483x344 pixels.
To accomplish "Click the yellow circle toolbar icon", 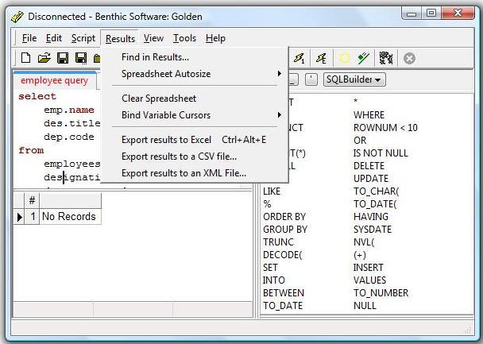I will click(x=345, y=58).
